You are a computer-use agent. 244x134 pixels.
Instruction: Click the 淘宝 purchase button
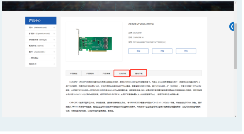(x=138, y=51)
